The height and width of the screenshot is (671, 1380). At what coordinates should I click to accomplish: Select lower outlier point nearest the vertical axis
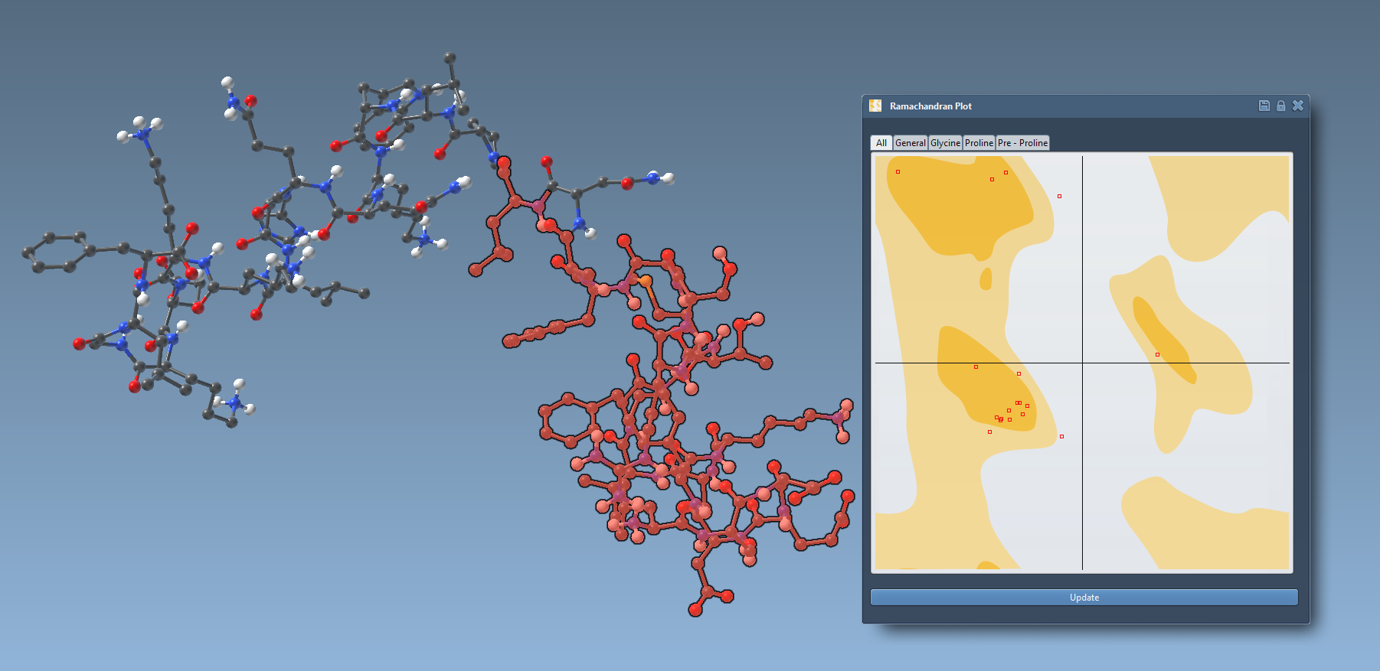(1061, 437)
